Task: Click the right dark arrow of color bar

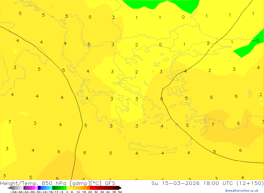Action: [x=120, y=188]
